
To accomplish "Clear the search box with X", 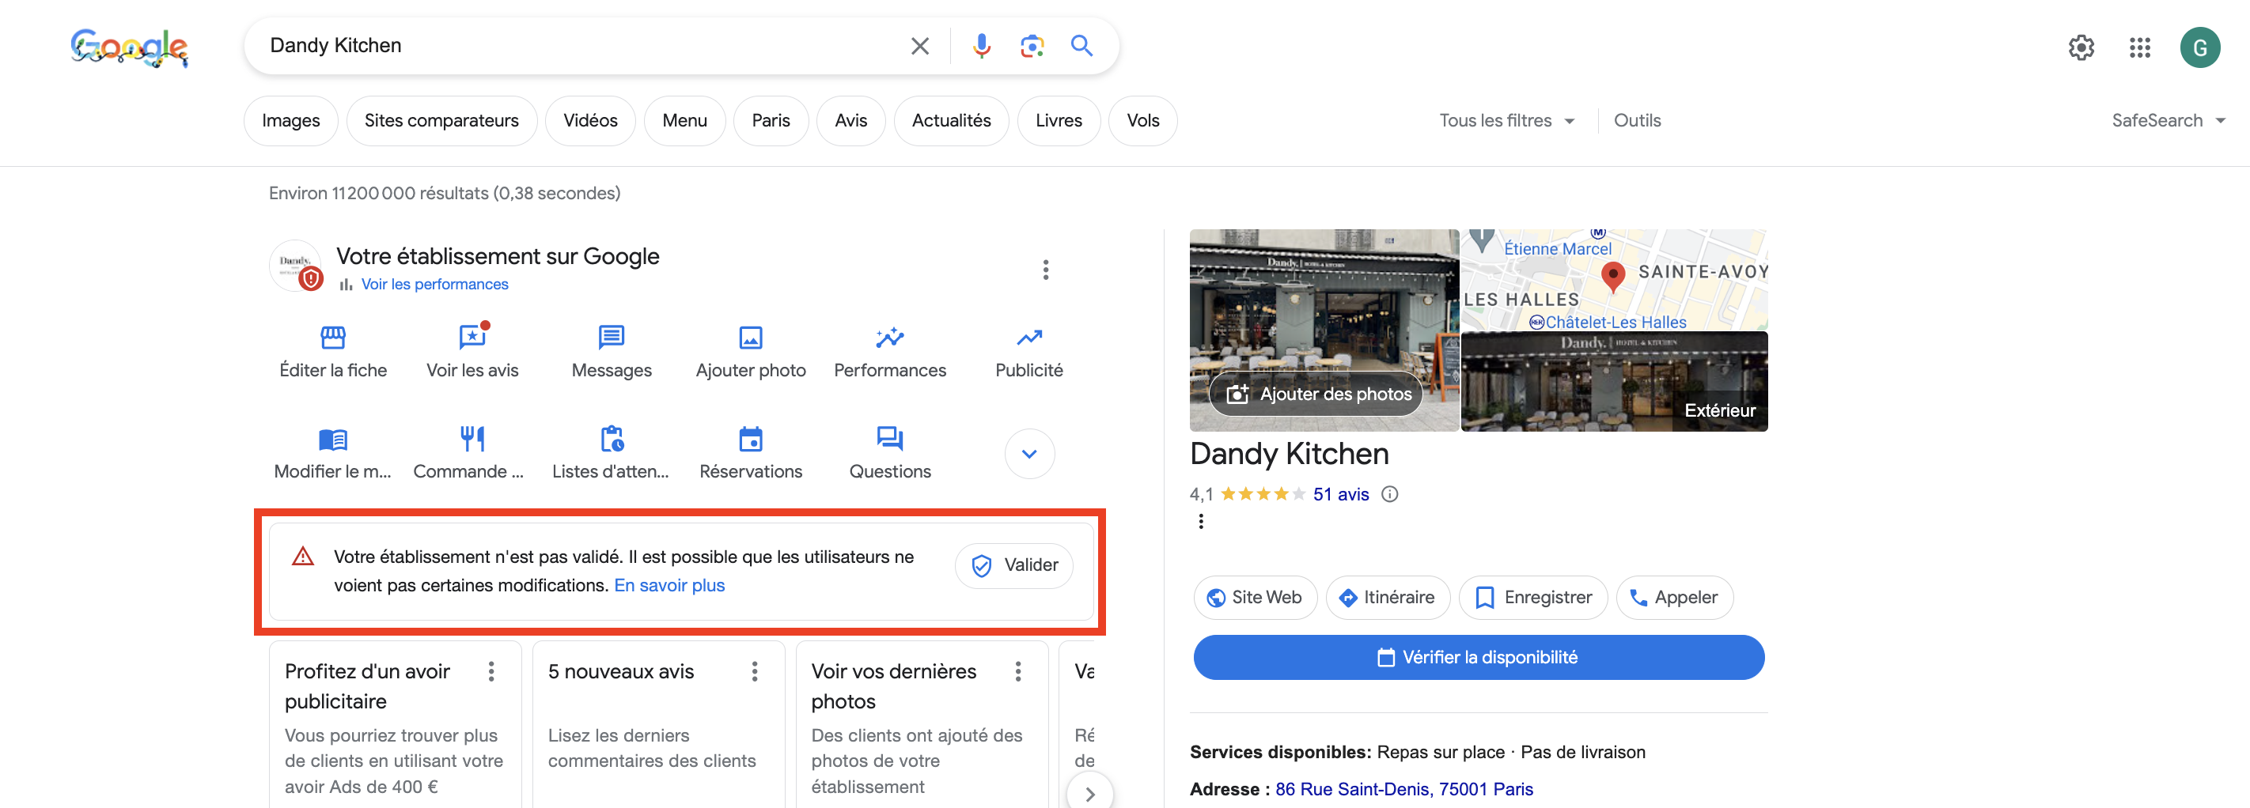I will tap(919, 45).
